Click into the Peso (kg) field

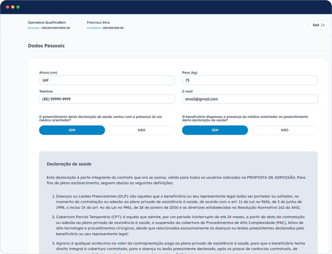[x=250, y=80]
